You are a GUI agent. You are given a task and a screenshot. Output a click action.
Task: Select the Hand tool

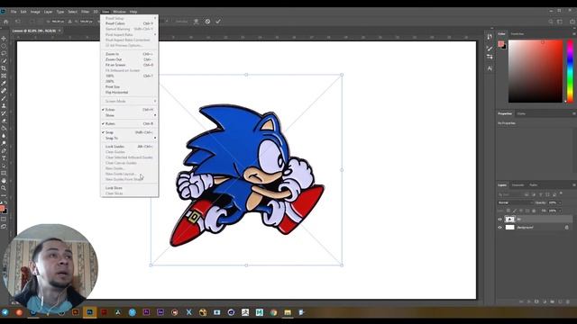tap(4, 181)
